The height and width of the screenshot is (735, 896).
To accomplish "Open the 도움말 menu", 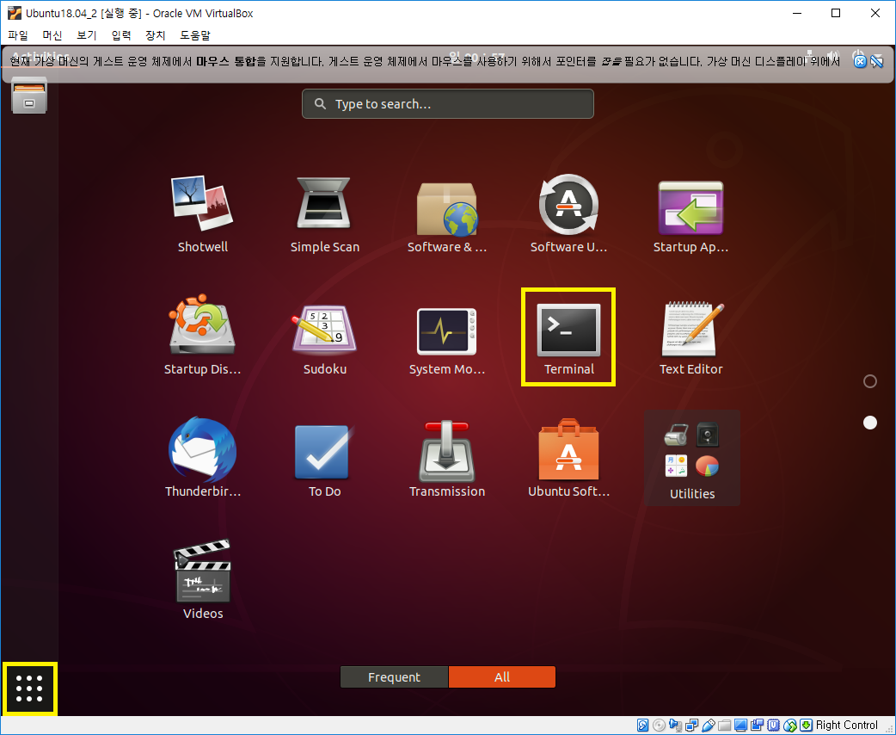I will [x=195, y=35].
